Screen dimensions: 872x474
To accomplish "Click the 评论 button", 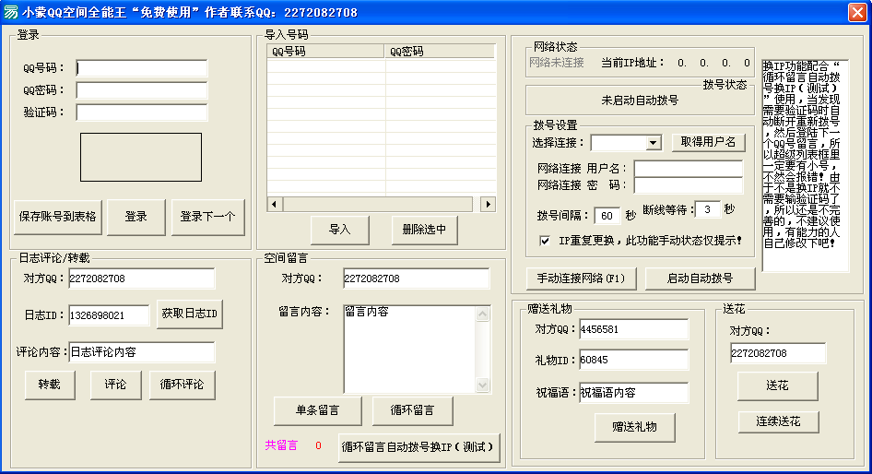I will (115, 385).
